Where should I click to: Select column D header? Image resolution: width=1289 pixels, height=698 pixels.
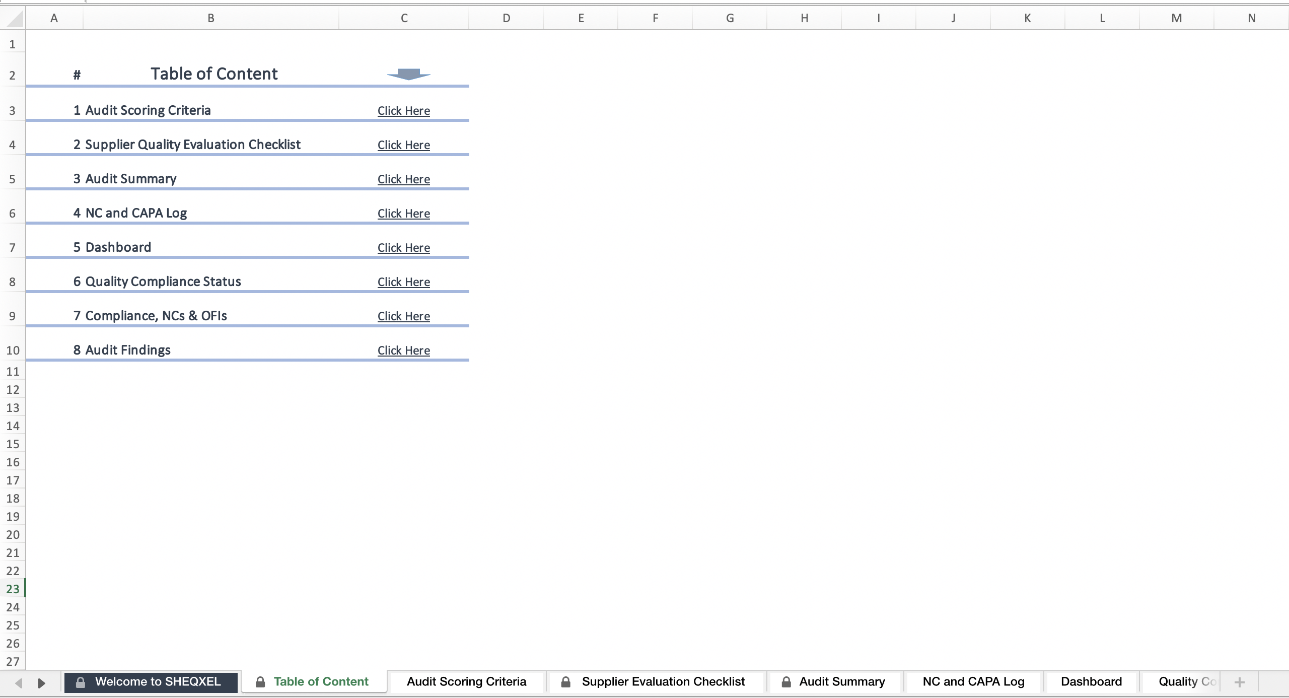[x=507, y=18]
